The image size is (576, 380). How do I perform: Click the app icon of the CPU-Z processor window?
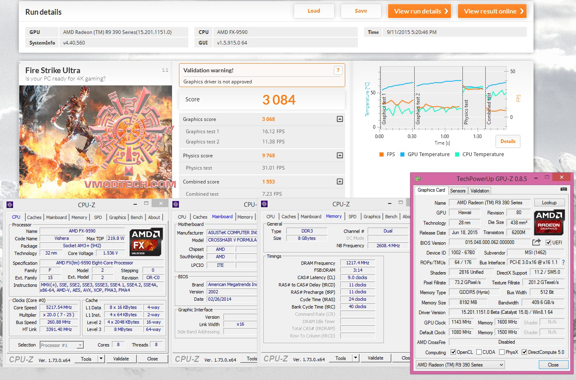tap(10, 205)
